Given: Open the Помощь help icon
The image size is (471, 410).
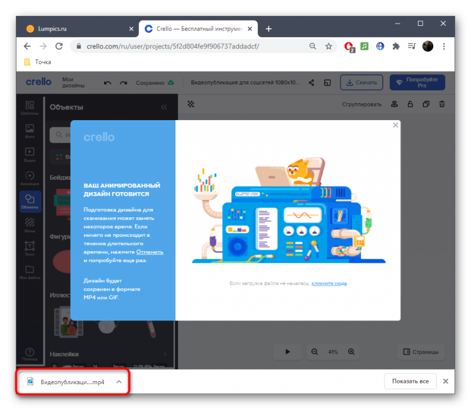Looking at the screenshot, I should click(x=29, y=354).
